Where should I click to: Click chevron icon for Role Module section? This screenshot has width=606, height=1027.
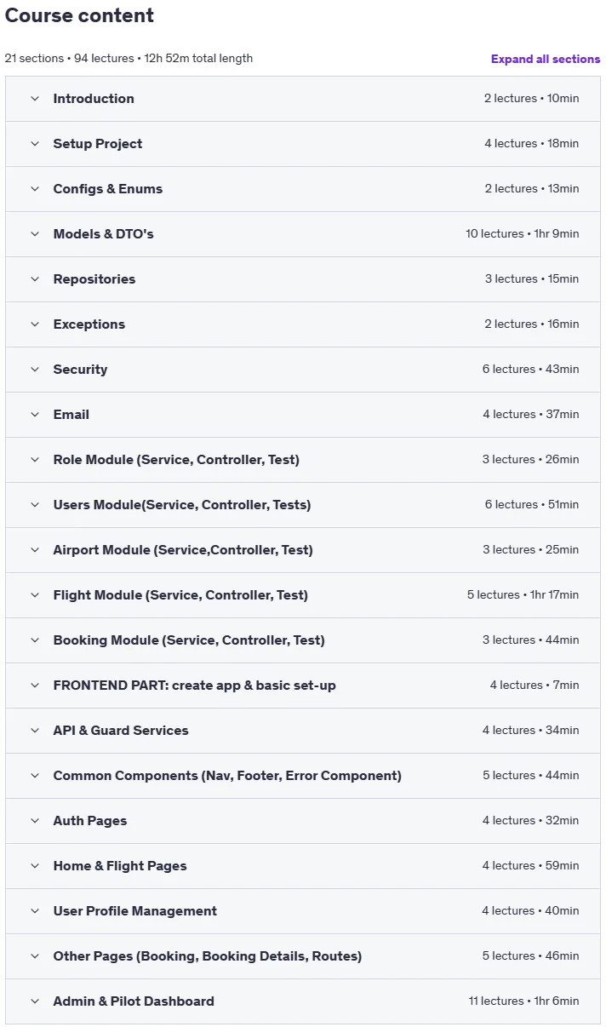35,460
